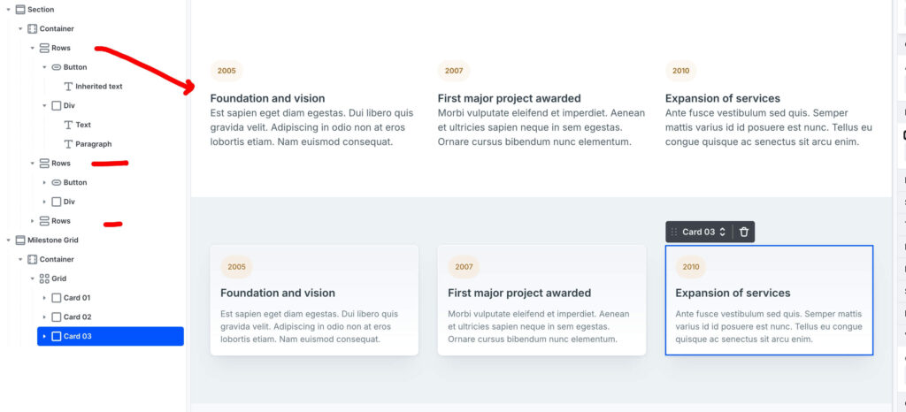Delete Card 03 using the trash icon
Viewport: 906px width, 412px height.
pos(744,232)
